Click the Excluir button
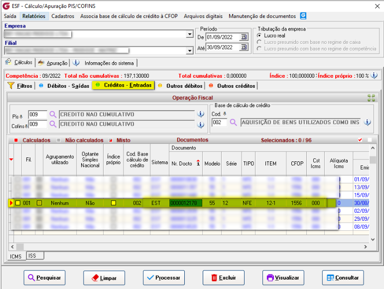The width and height of the screenshot is (384, 289). click(224, 278)
